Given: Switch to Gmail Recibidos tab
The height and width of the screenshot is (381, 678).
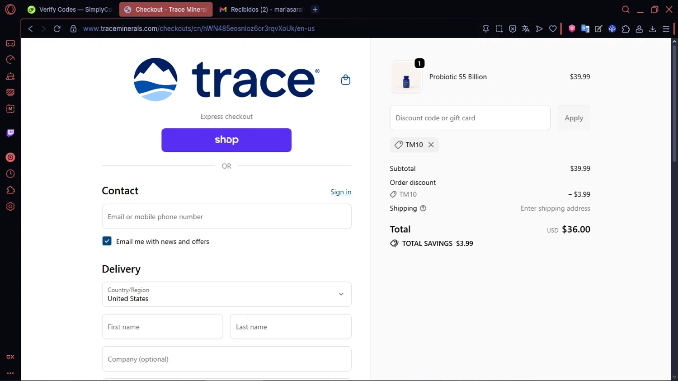Looking at the screenshot, I should [261, 9].
